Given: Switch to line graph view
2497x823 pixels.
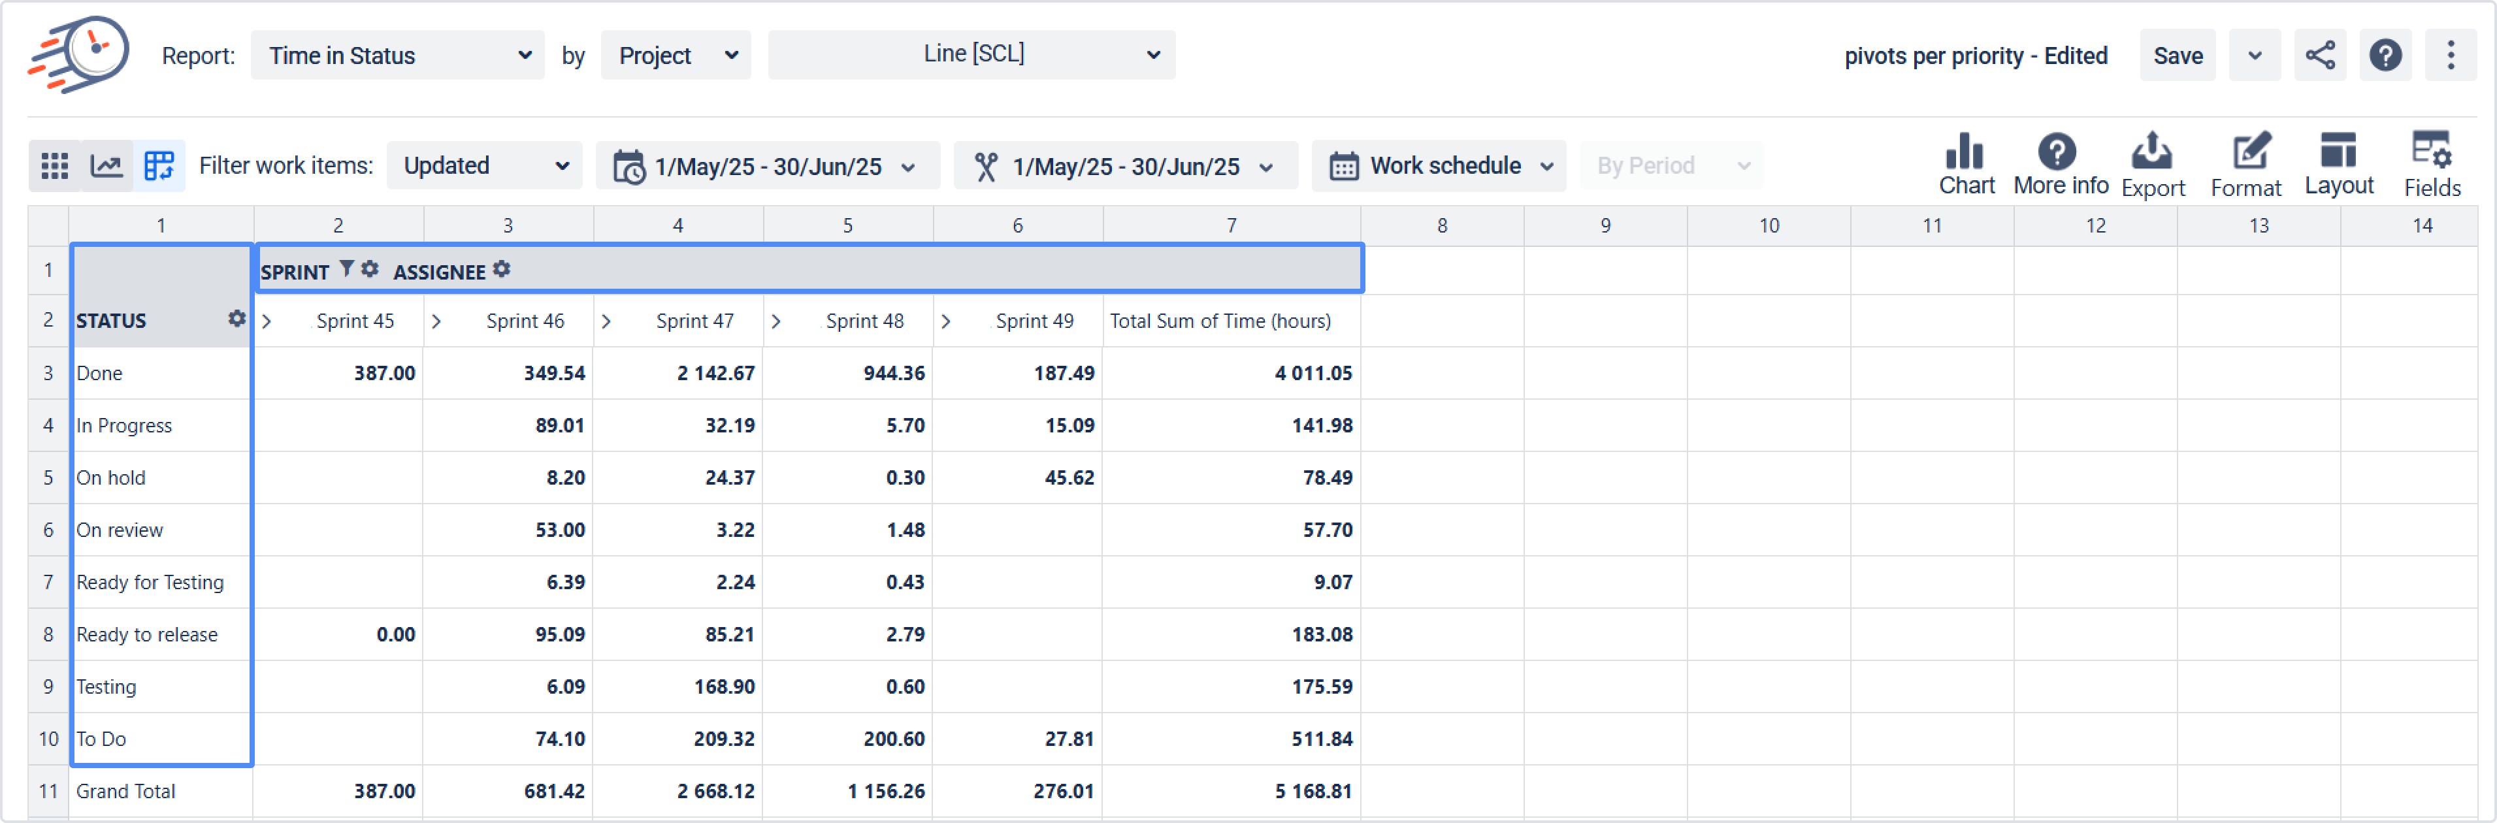Looking at the screenshot, I should click(x=106, y=166).
